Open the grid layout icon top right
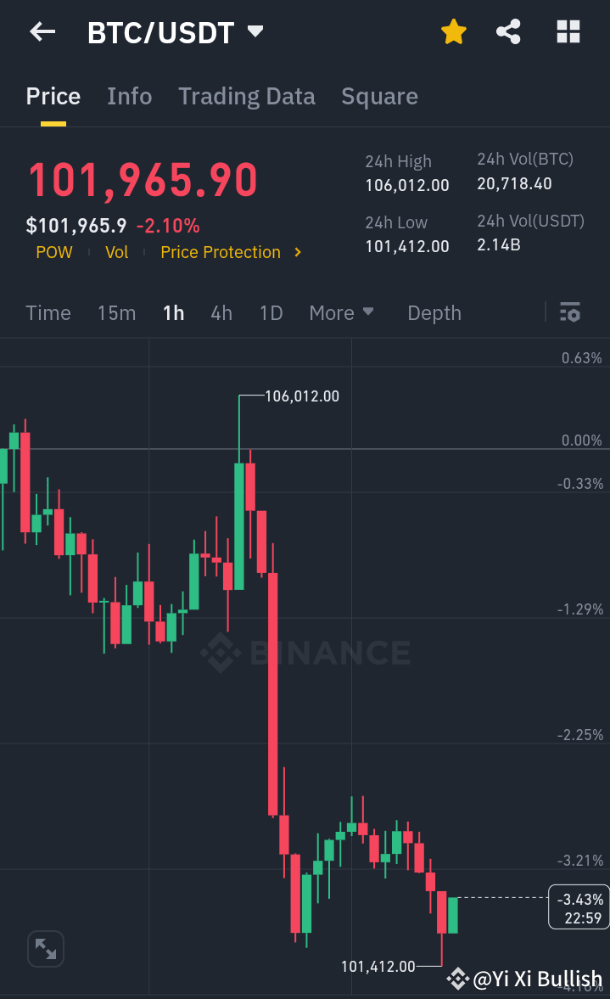This screenshot has width=610, height=999. [567, 31]
